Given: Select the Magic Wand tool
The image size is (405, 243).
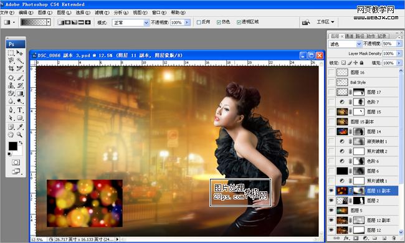Looking at the screenshot, I should pos(20,60).
